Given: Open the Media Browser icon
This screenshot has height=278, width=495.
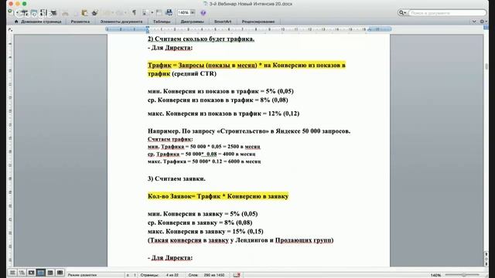Looking at the screenshot, I should pos(169,12).
